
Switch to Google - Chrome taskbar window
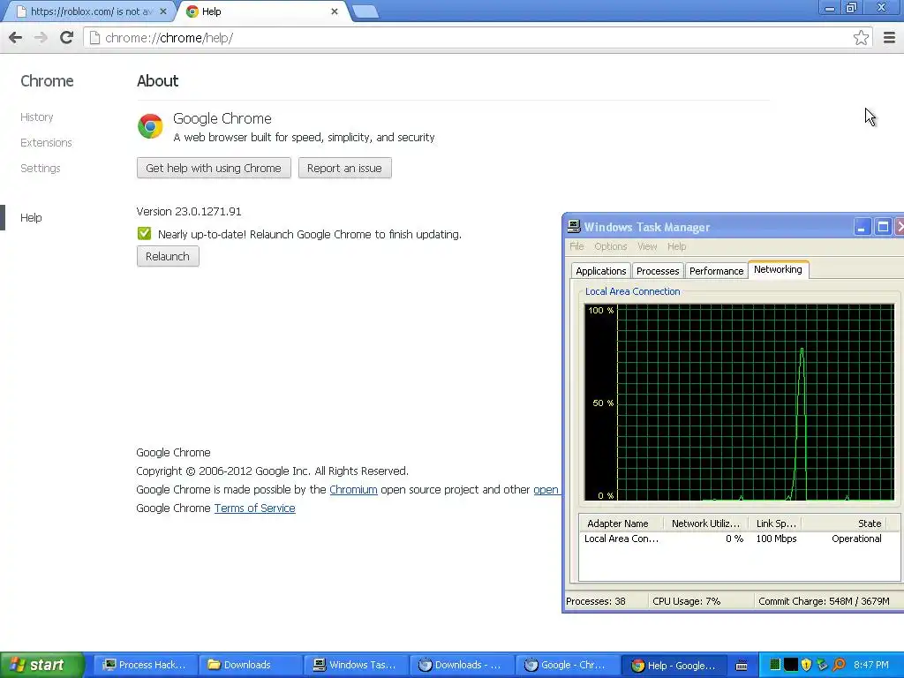point(568,666)
